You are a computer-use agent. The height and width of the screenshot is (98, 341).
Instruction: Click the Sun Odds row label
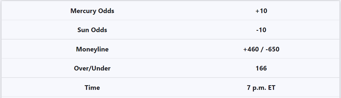(92, 30)
